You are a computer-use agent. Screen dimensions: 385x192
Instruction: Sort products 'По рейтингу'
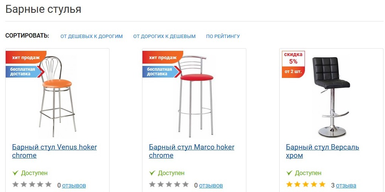(223, 37)
